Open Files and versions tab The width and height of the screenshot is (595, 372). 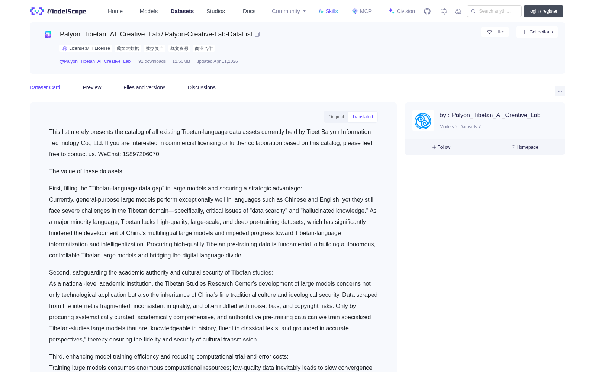point(144,87)
